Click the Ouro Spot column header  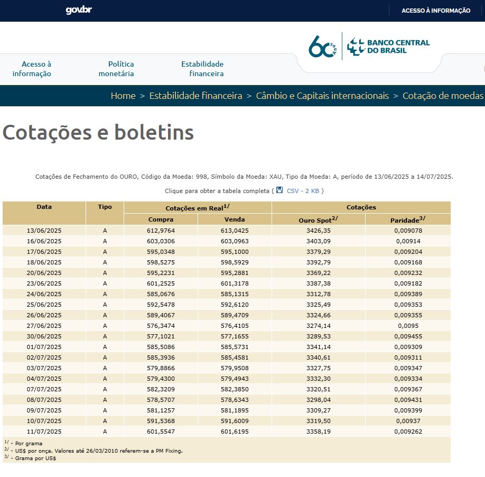(x=318, y=219)
